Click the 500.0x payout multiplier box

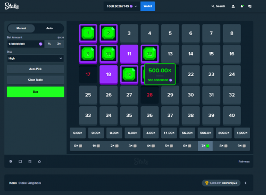coord(205,133)
